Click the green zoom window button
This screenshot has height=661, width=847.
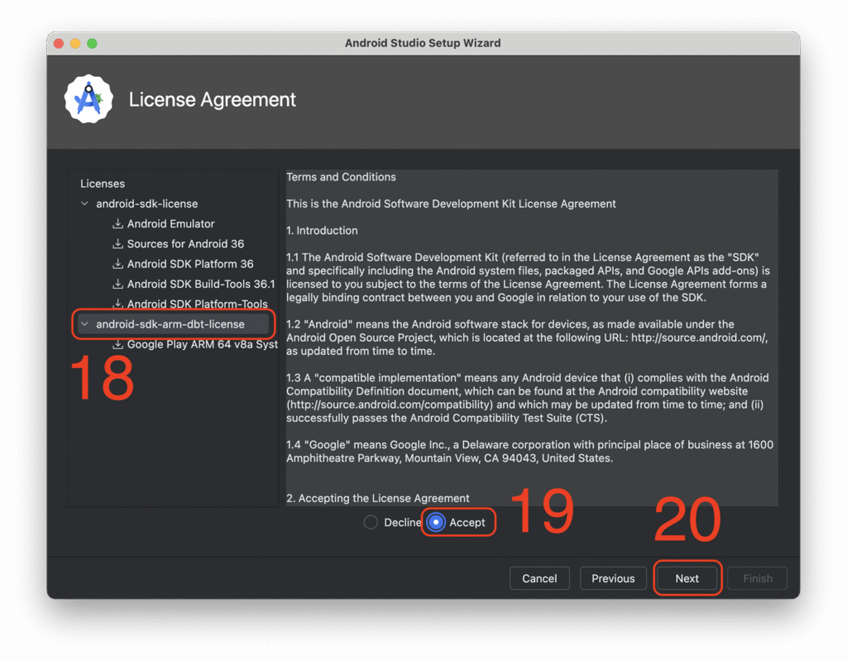(92, 43)
